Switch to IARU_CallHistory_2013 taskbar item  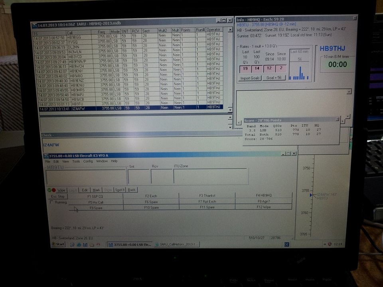(177, 244)
